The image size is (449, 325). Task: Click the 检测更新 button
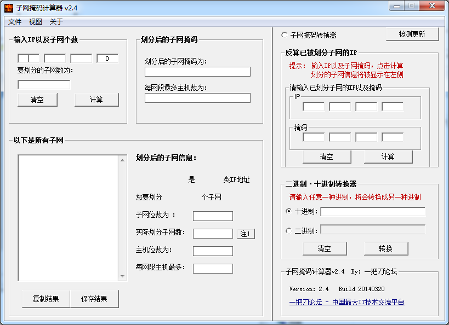pos(412,34)
